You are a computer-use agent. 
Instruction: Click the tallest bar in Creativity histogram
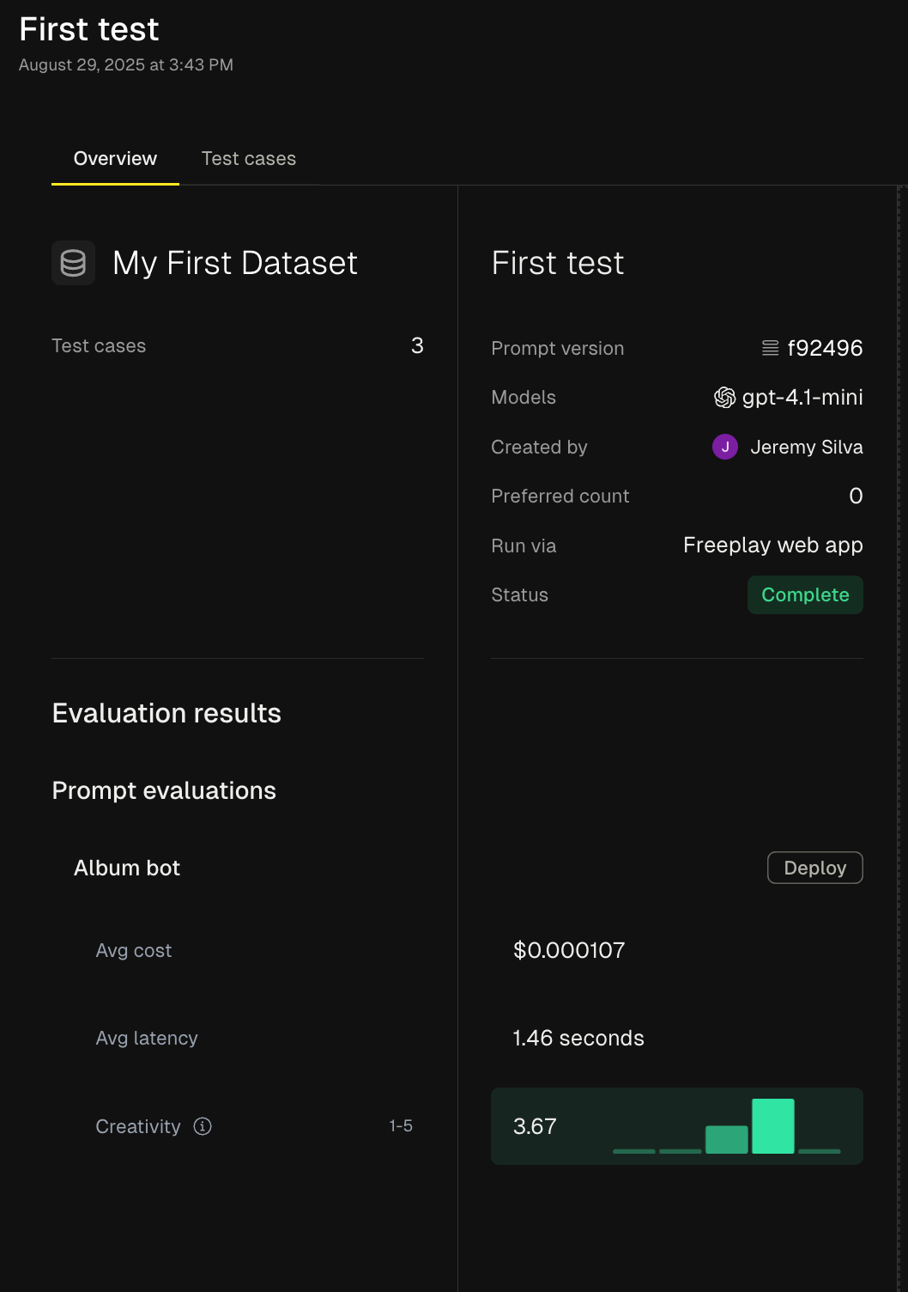point(772,1125)
